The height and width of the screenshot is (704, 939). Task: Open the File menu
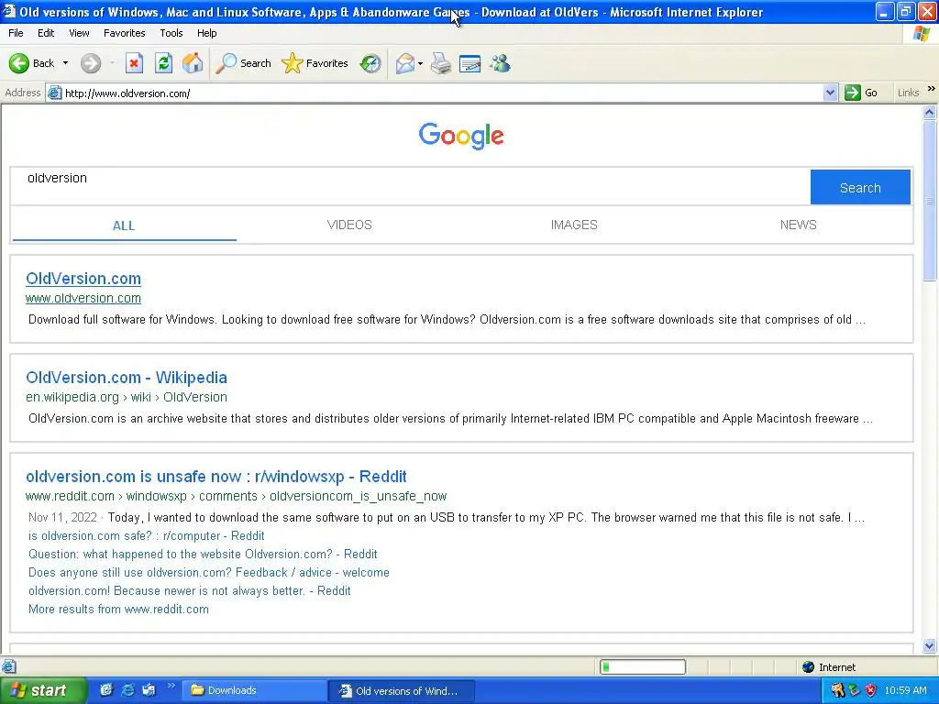(x=17, y=33)
